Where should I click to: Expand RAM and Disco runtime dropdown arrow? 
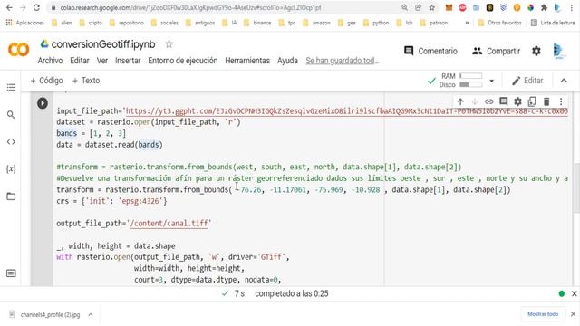[491, 81]
